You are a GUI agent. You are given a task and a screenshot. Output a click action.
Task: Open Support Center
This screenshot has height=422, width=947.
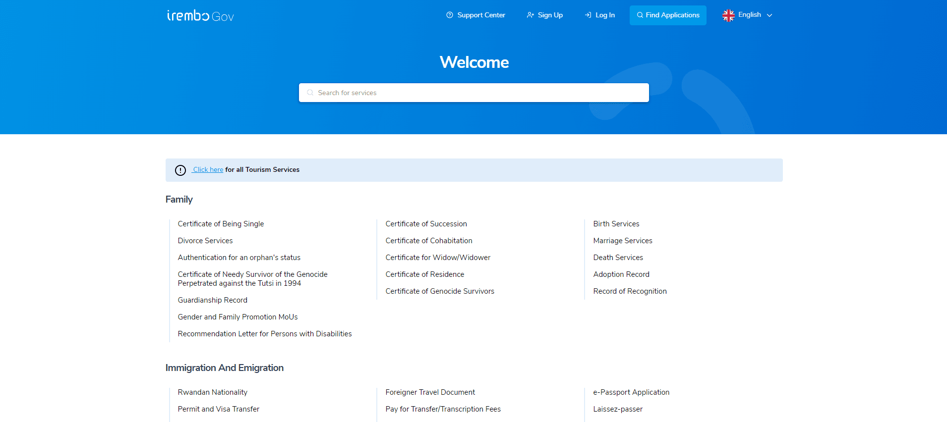[x=481, y=15]
